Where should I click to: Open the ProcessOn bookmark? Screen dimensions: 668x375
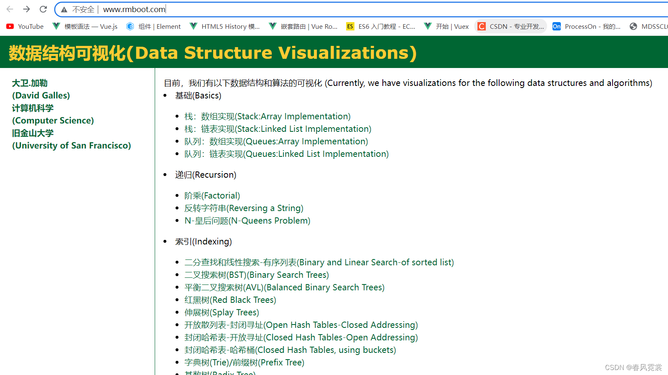pos(587,26)
